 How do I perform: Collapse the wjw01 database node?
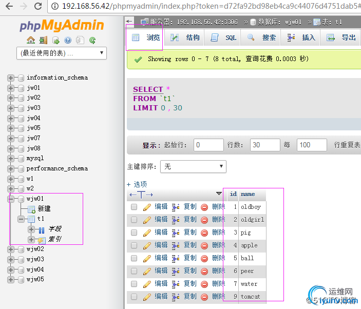pyautogui.click(x=10, y=199)
